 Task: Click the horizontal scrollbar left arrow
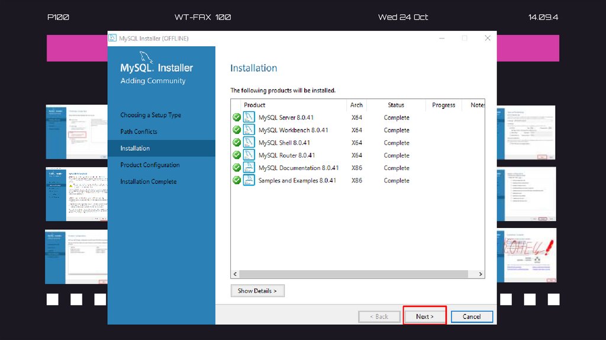pyautogui.click(x=235, y=274)
